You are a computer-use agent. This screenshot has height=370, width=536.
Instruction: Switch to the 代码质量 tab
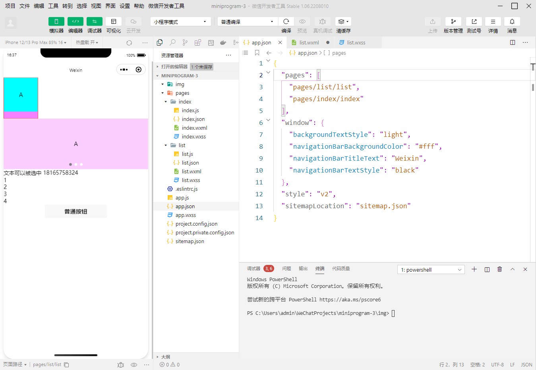(341, 268)
